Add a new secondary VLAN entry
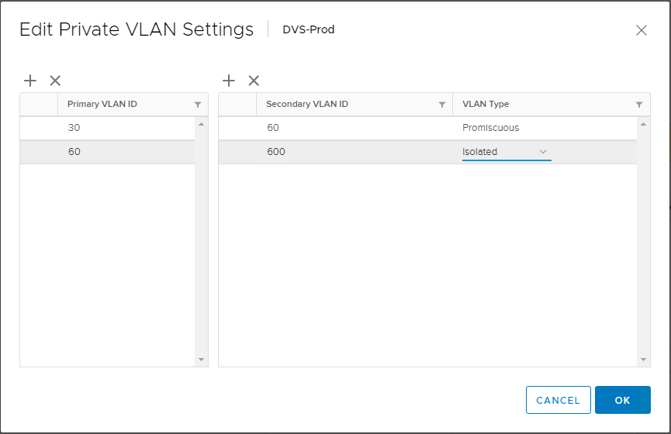This screenshot has width=671, height=434. 229,81
